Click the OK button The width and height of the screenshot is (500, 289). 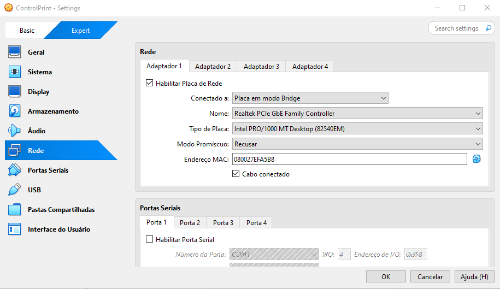pyautogui.click(x=386, y=277)
